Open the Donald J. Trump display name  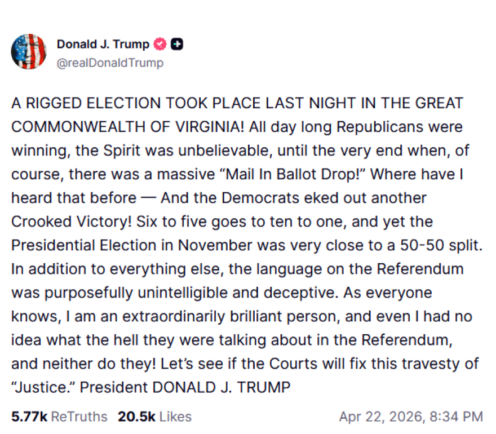tap(103, 45)
